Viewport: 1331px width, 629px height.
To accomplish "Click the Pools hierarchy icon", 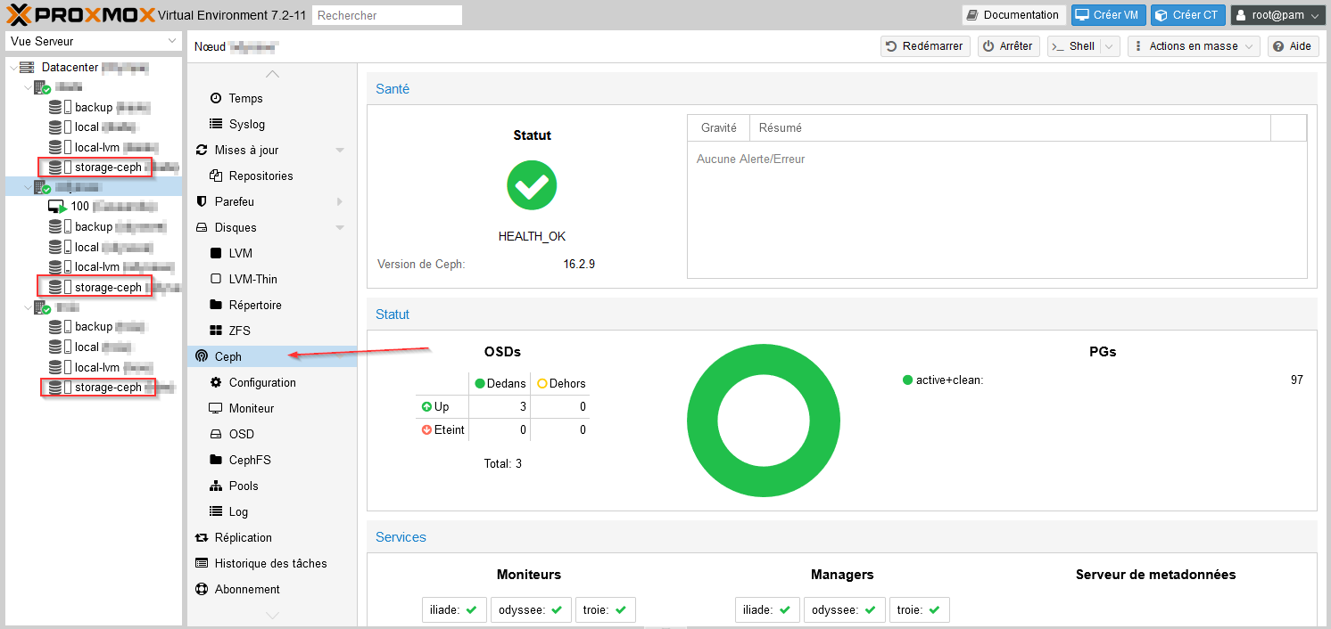I will click(x=215, y=486).
